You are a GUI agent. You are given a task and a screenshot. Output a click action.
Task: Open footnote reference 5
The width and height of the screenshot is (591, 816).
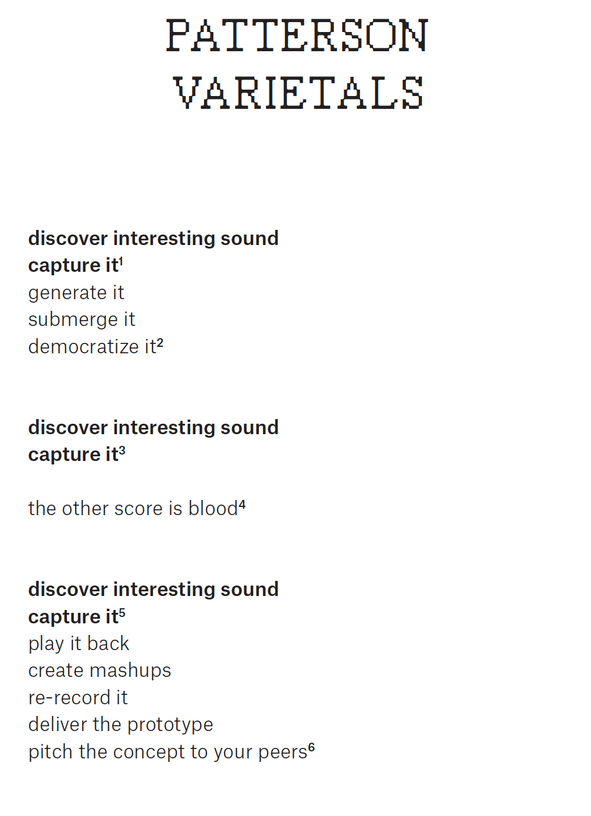(x=122, y=612)
